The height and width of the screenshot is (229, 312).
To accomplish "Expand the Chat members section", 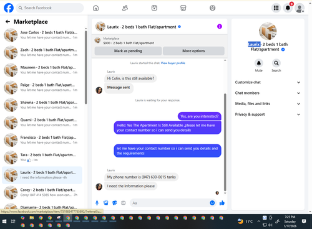I will point(268,93).
